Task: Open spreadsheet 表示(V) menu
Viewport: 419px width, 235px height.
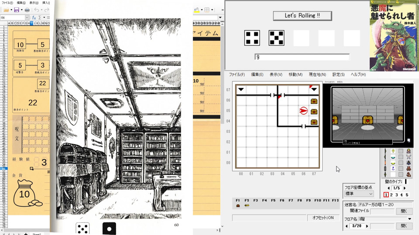Action: click(34, 3)
